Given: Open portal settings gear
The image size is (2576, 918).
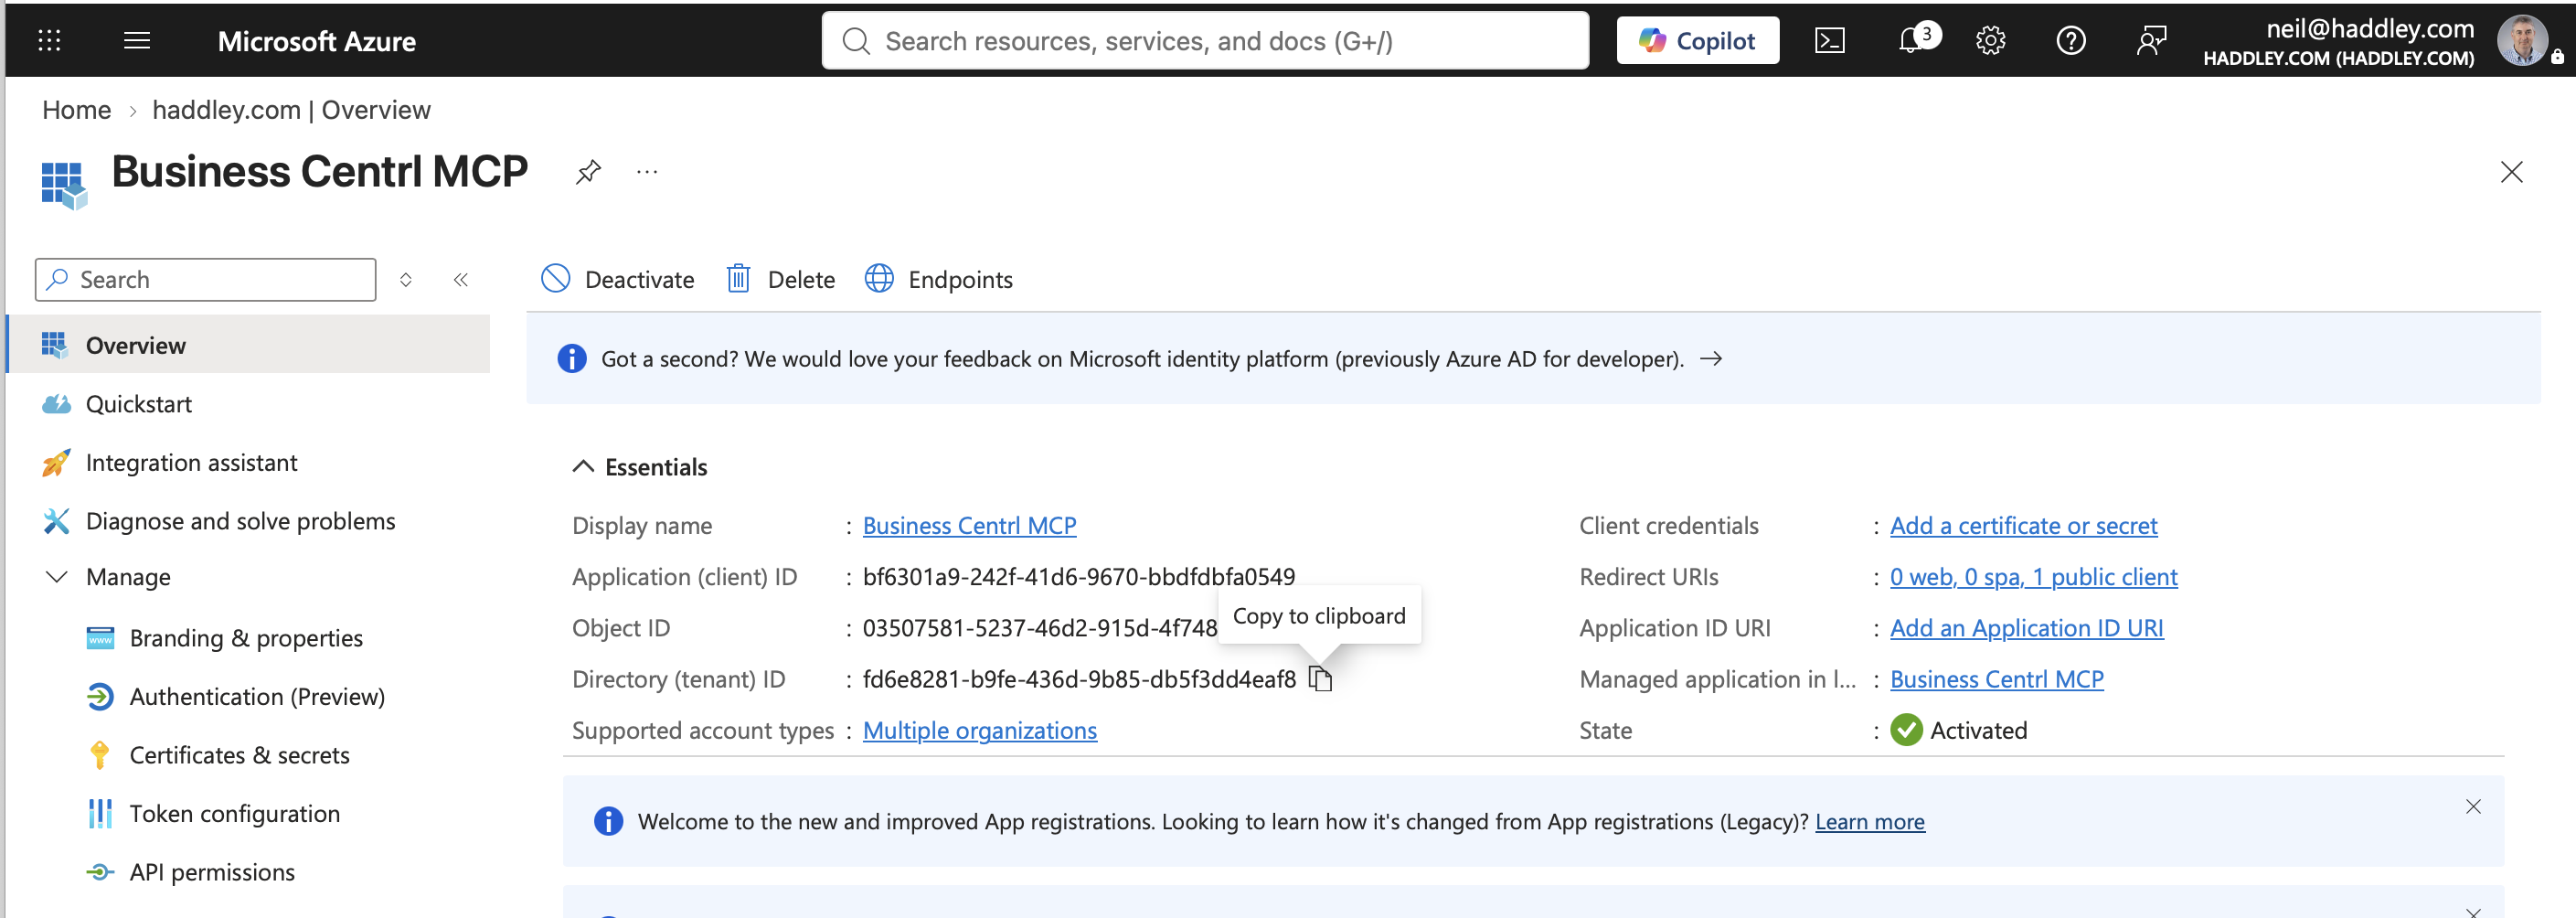Looking at the screenshot, I should pos(1990,41).
